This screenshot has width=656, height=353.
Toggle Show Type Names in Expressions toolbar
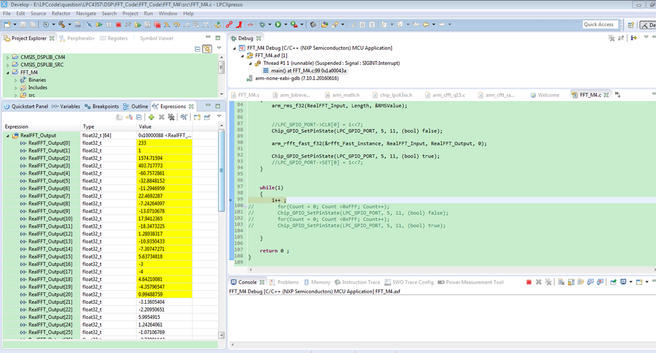[x=119, y=117]
